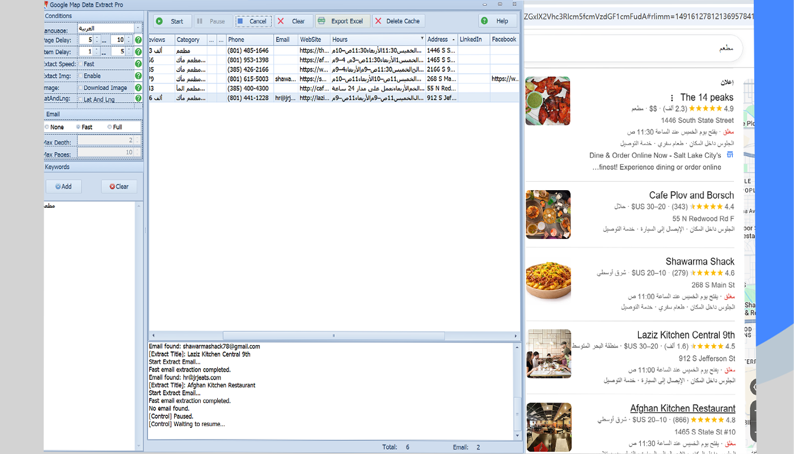Open Extract Img help icon

pyautogui.click(x=138, y=75)
